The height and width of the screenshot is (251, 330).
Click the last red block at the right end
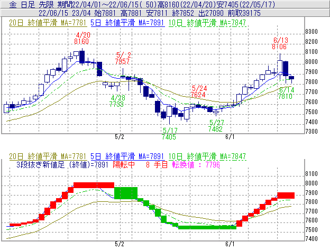[x=286, y=196]
